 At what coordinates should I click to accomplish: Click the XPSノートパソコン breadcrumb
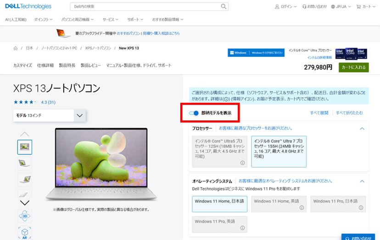click(98, 48)
